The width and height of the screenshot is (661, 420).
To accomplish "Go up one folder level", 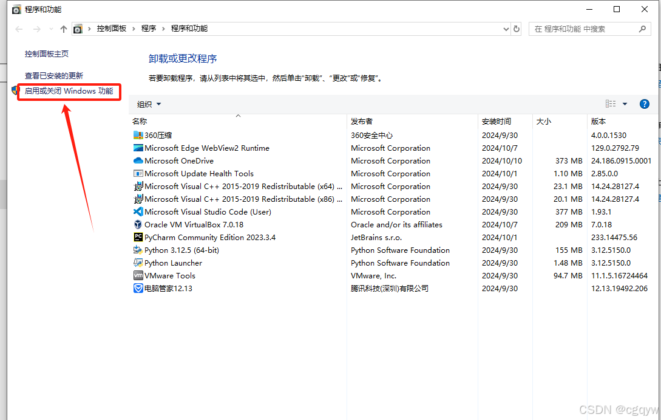I will pos(64,29).
